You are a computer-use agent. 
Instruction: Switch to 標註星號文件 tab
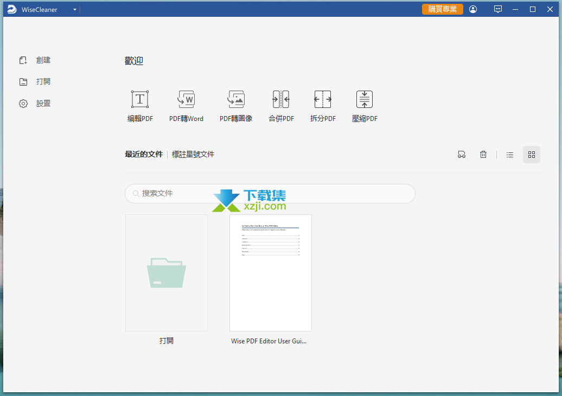point(193,155)
